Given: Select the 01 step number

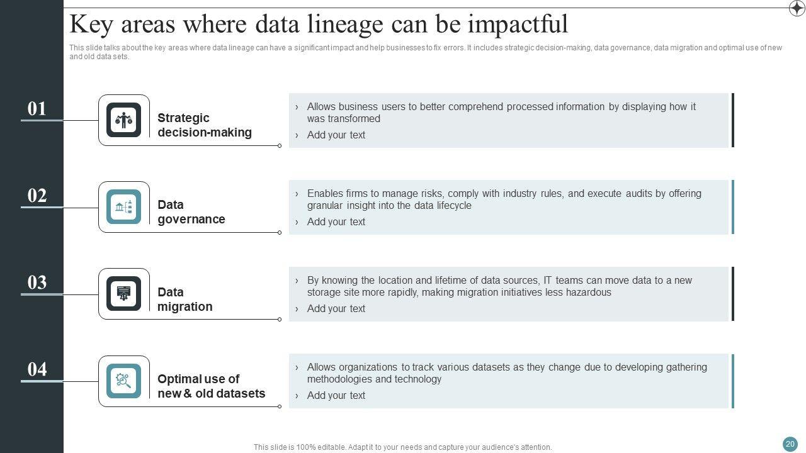Looking at the screenshot, I should 37,109.
